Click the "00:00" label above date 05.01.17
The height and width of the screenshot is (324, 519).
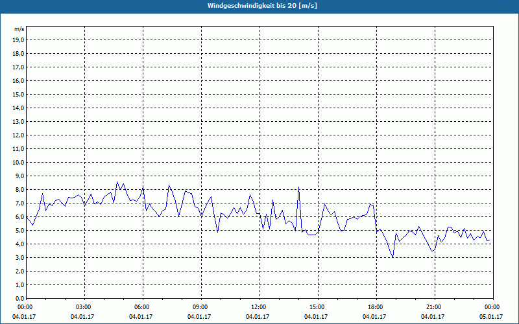(x=493, y=307)
